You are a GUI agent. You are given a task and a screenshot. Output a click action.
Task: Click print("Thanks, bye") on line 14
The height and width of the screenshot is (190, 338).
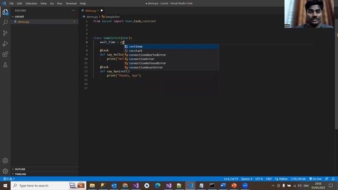(124, 75)
